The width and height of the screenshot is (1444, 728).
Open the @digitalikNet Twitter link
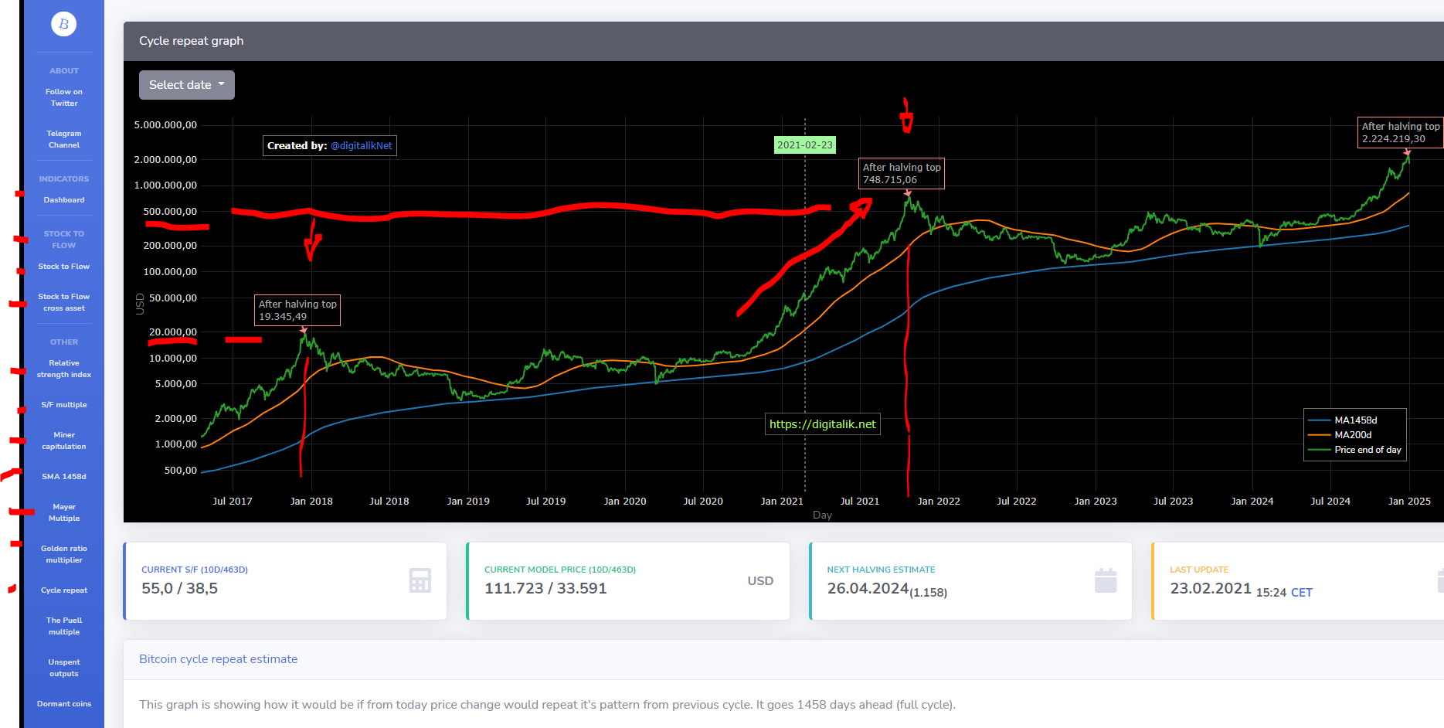pos(362,145)
